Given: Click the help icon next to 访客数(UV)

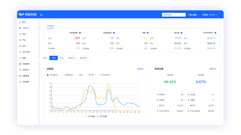Looking at the screenshot, I should click(114, 33).
